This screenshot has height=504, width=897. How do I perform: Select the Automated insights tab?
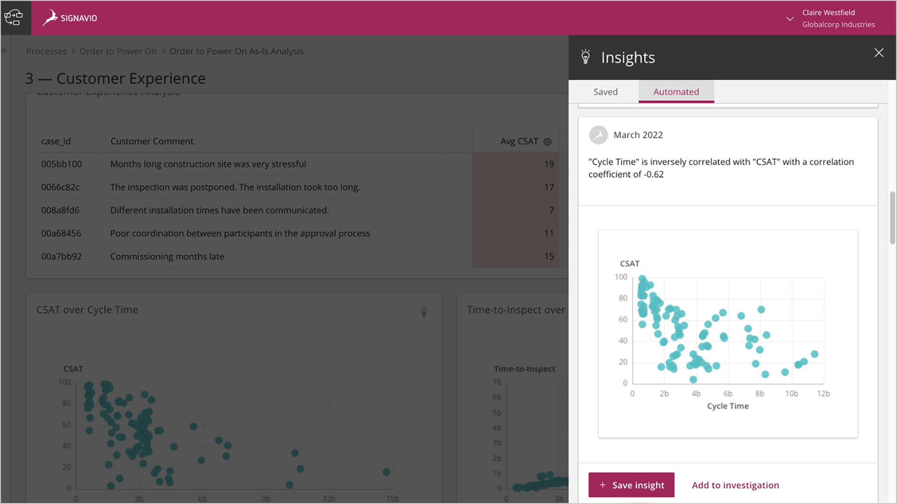tap(676, 92)
